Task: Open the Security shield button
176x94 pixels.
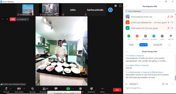Action: 32,90
